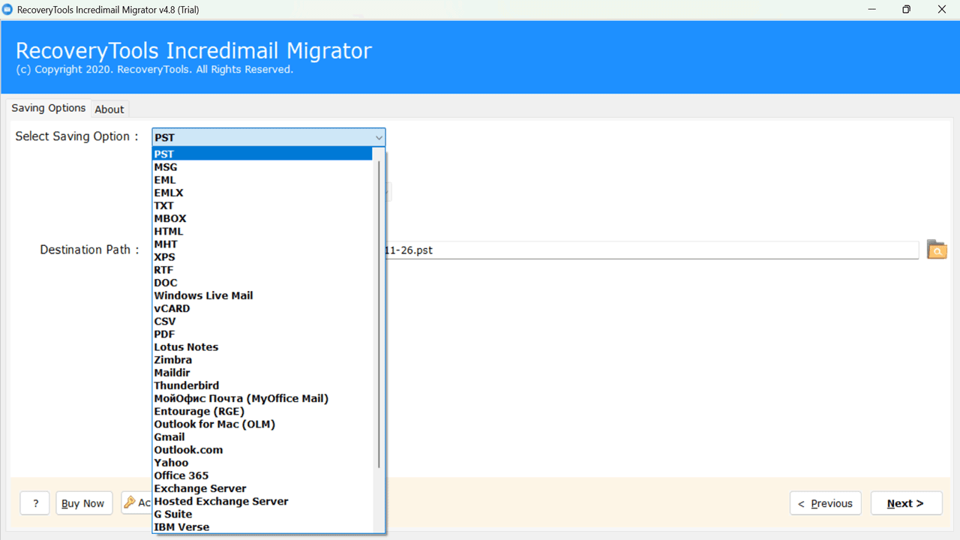This screenshot has height=540, width=960.
Task: Choose Outlook for Mac (OLM) option
Action: 262,424
